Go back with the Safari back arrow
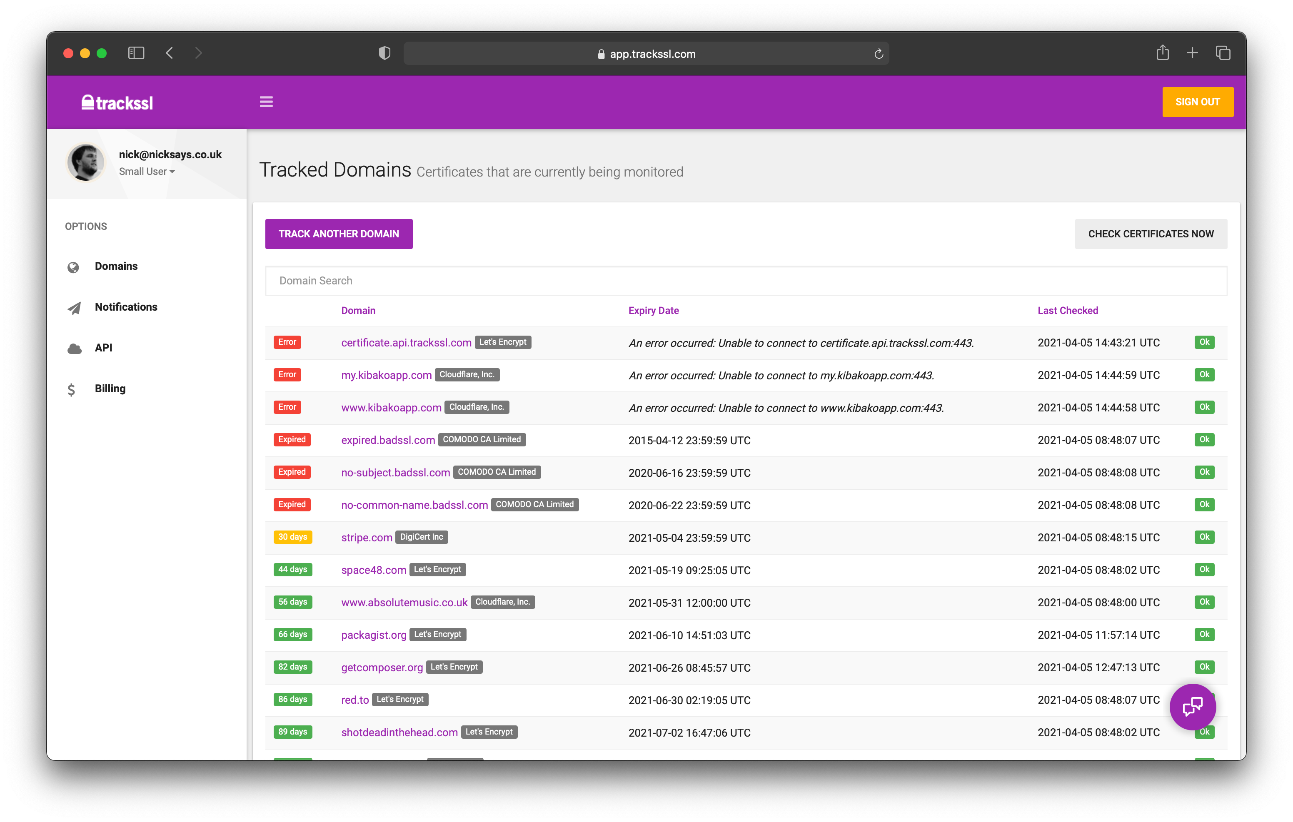This screenshot has width=1293, height=822. (170, 53)
